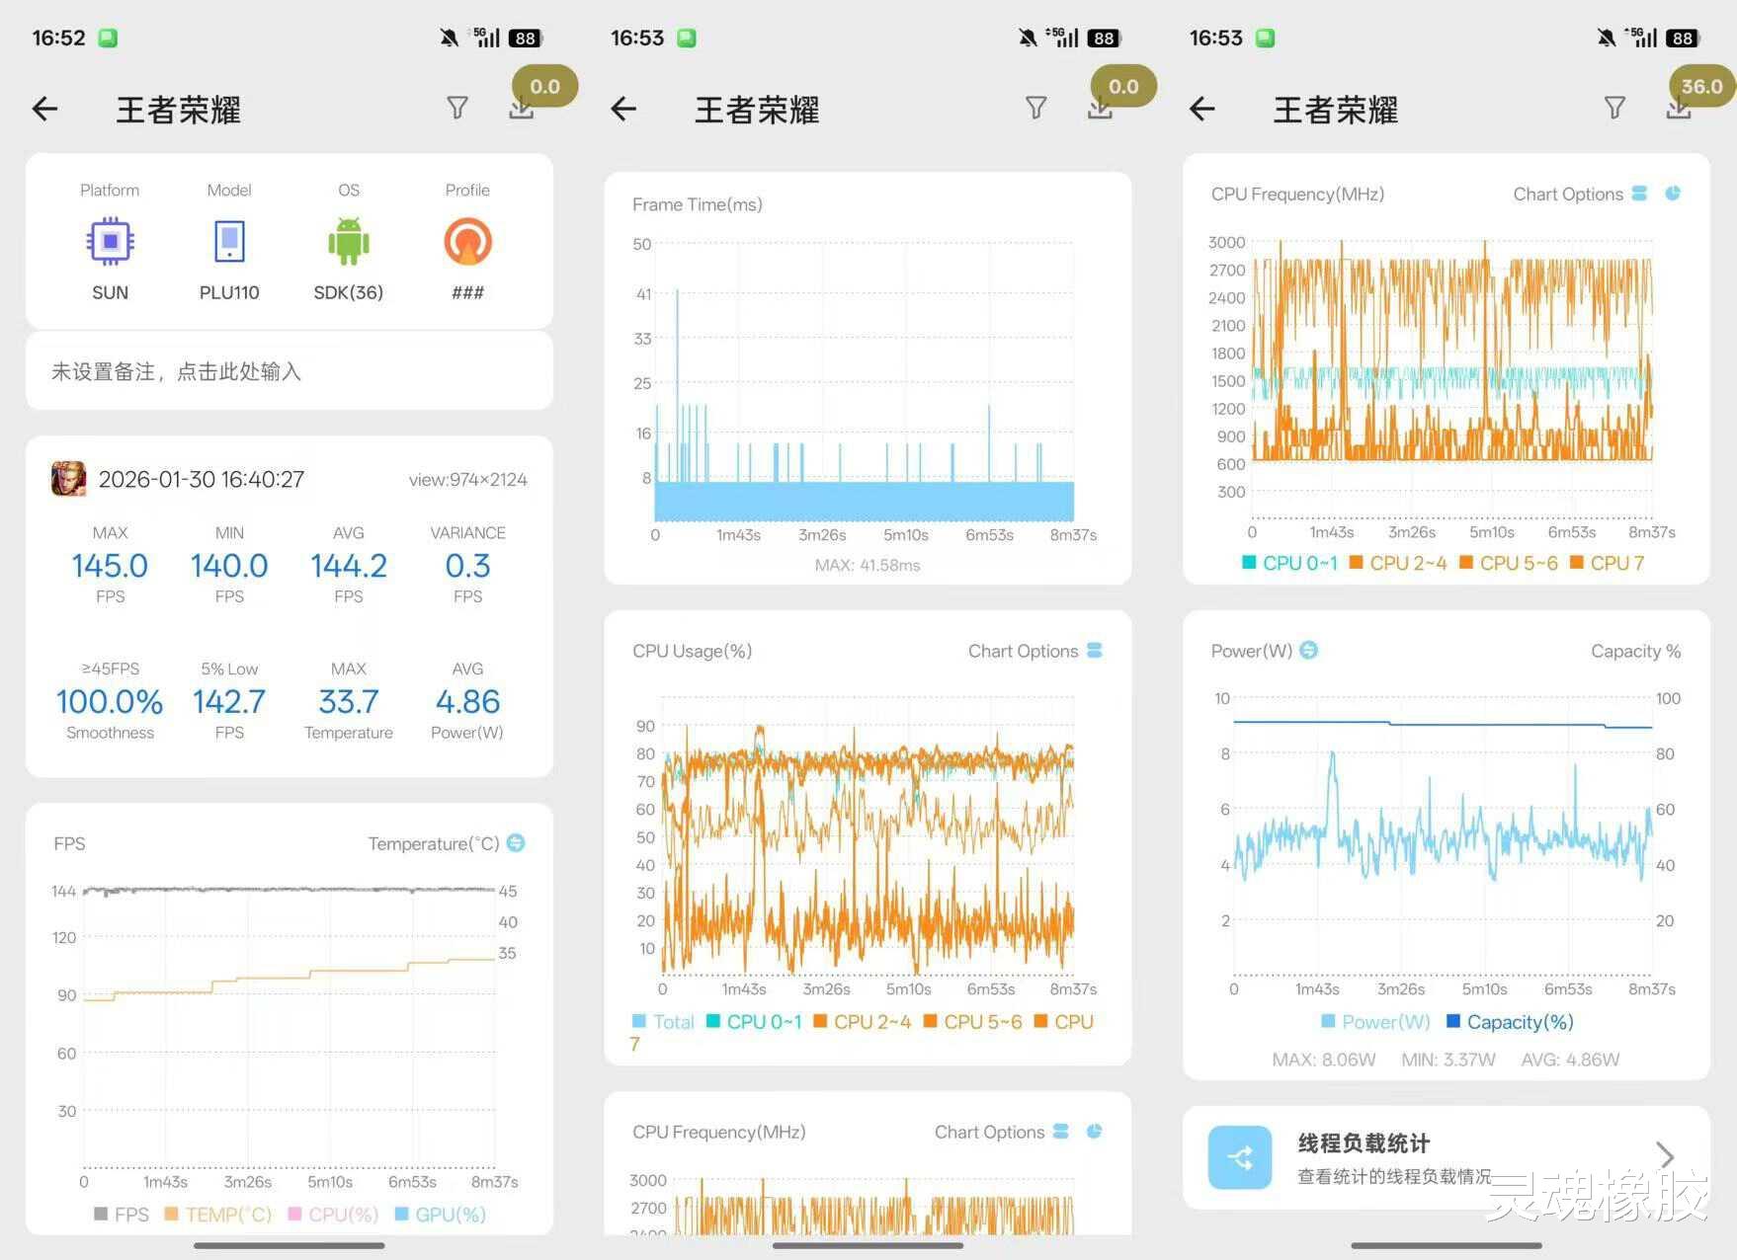Open filter icon on left screen
1737x1260 pixels.
[x=456, y=108]
